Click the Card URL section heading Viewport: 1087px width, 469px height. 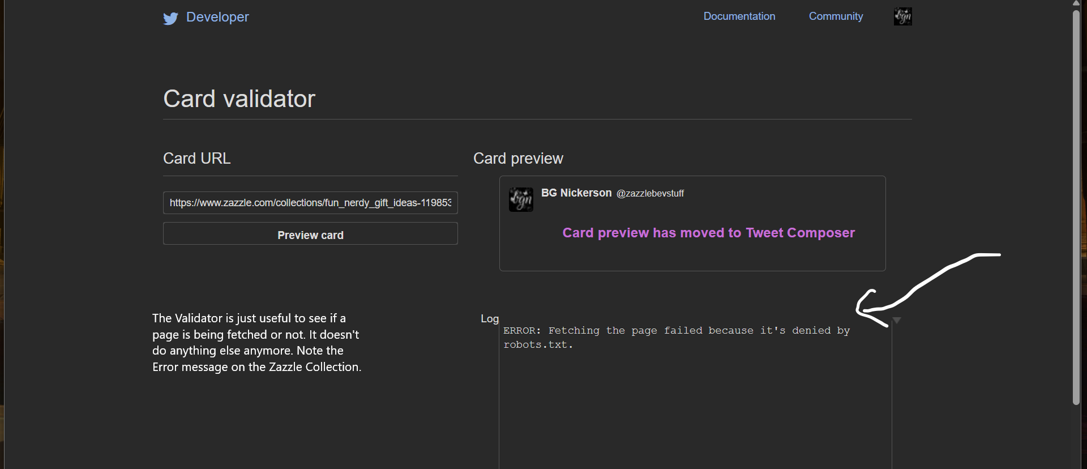(x=197, y=159)
